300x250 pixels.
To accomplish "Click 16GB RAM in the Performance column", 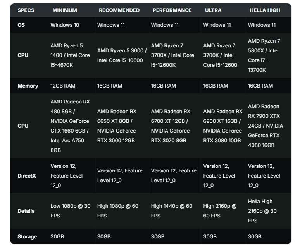I will point(164,86).
